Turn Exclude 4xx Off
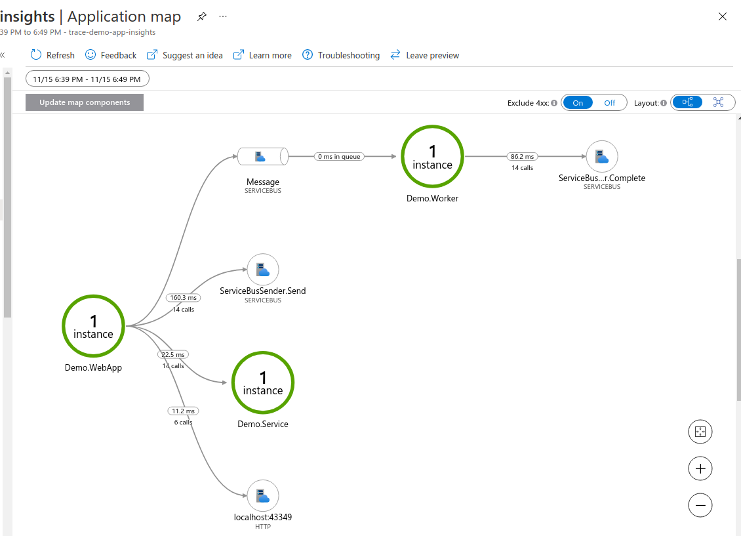The width and height of the screenshot is (741, 536). click(x=610, y=102)
